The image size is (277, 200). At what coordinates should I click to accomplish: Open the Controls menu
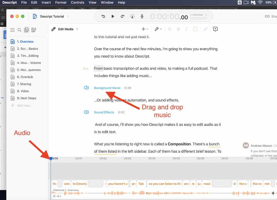point(77,3)
